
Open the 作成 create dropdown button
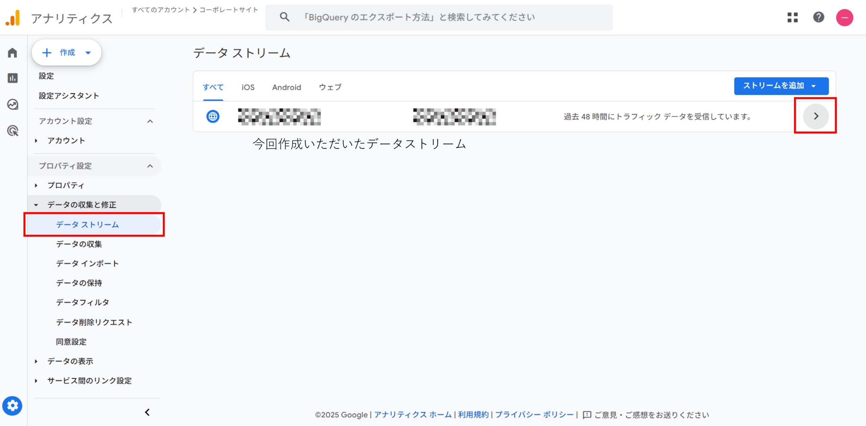click(67, 53)
